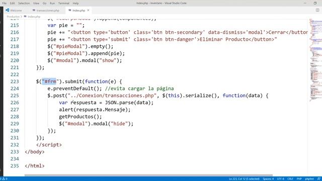Open the Go menu
Viewport: 322px width, 181px height.
(x=45, y=4)
